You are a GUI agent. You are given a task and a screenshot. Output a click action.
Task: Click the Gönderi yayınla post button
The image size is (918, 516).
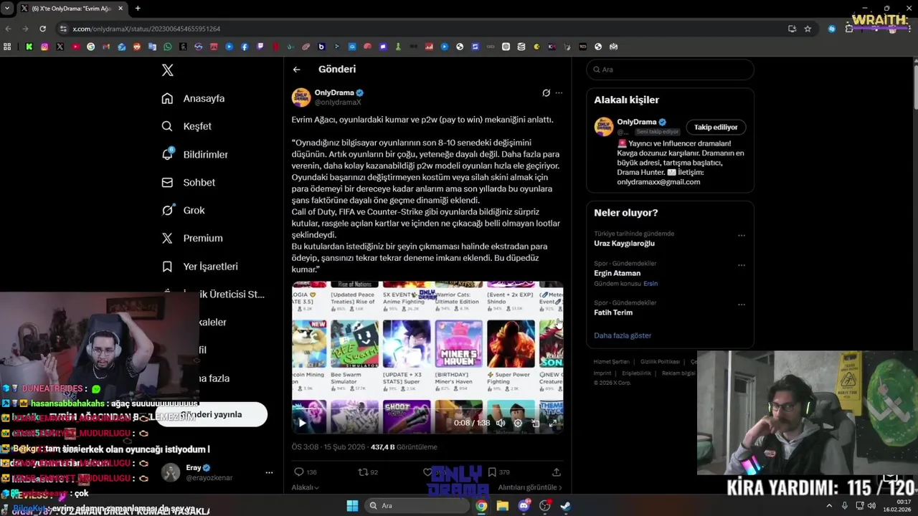pyautogui.click(x=212, y=414)
